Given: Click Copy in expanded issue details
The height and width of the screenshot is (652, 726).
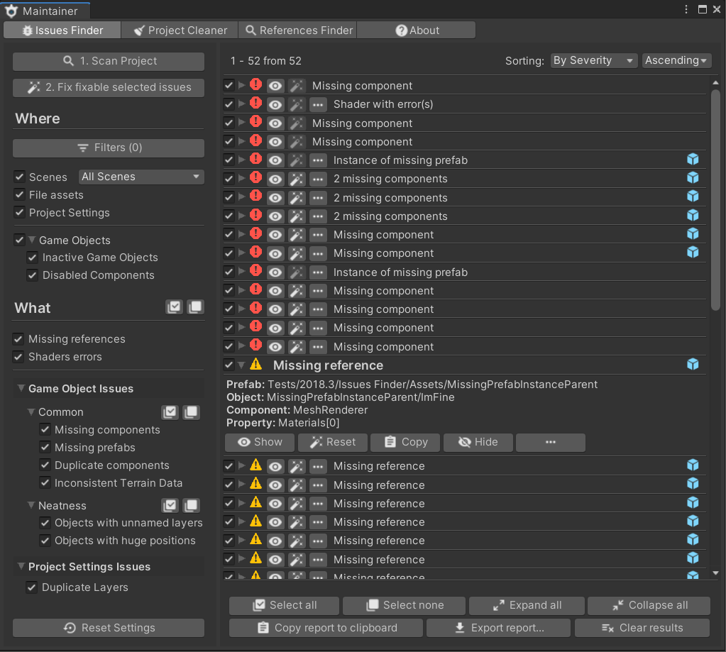Looking at the screenshot, I should (x=406, y=443).
